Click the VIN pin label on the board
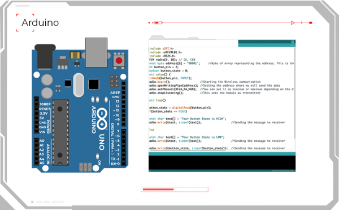Screen dimensions: 339x210 tap(42, 132)
